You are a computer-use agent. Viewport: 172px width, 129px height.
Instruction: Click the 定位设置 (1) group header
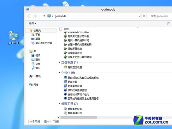click(69, 62)
